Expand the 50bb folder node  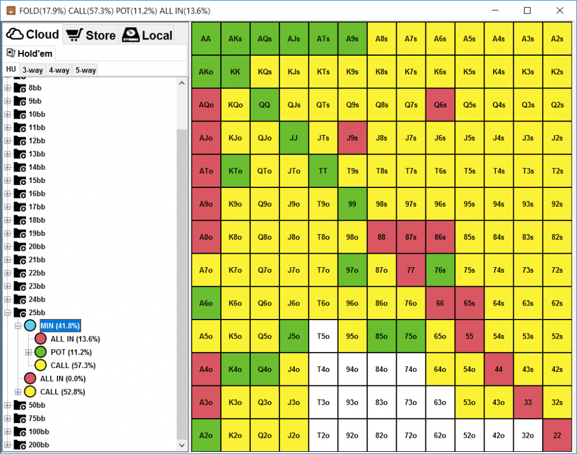coord(7,406)
